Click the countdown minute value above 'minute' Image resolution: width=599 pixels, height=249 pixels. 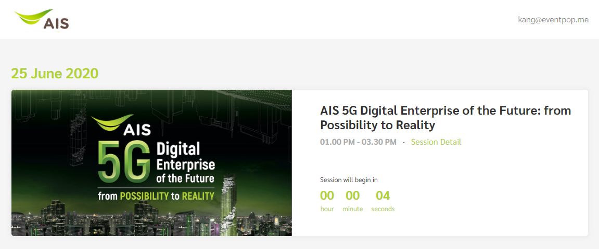(x=353, y=196)
